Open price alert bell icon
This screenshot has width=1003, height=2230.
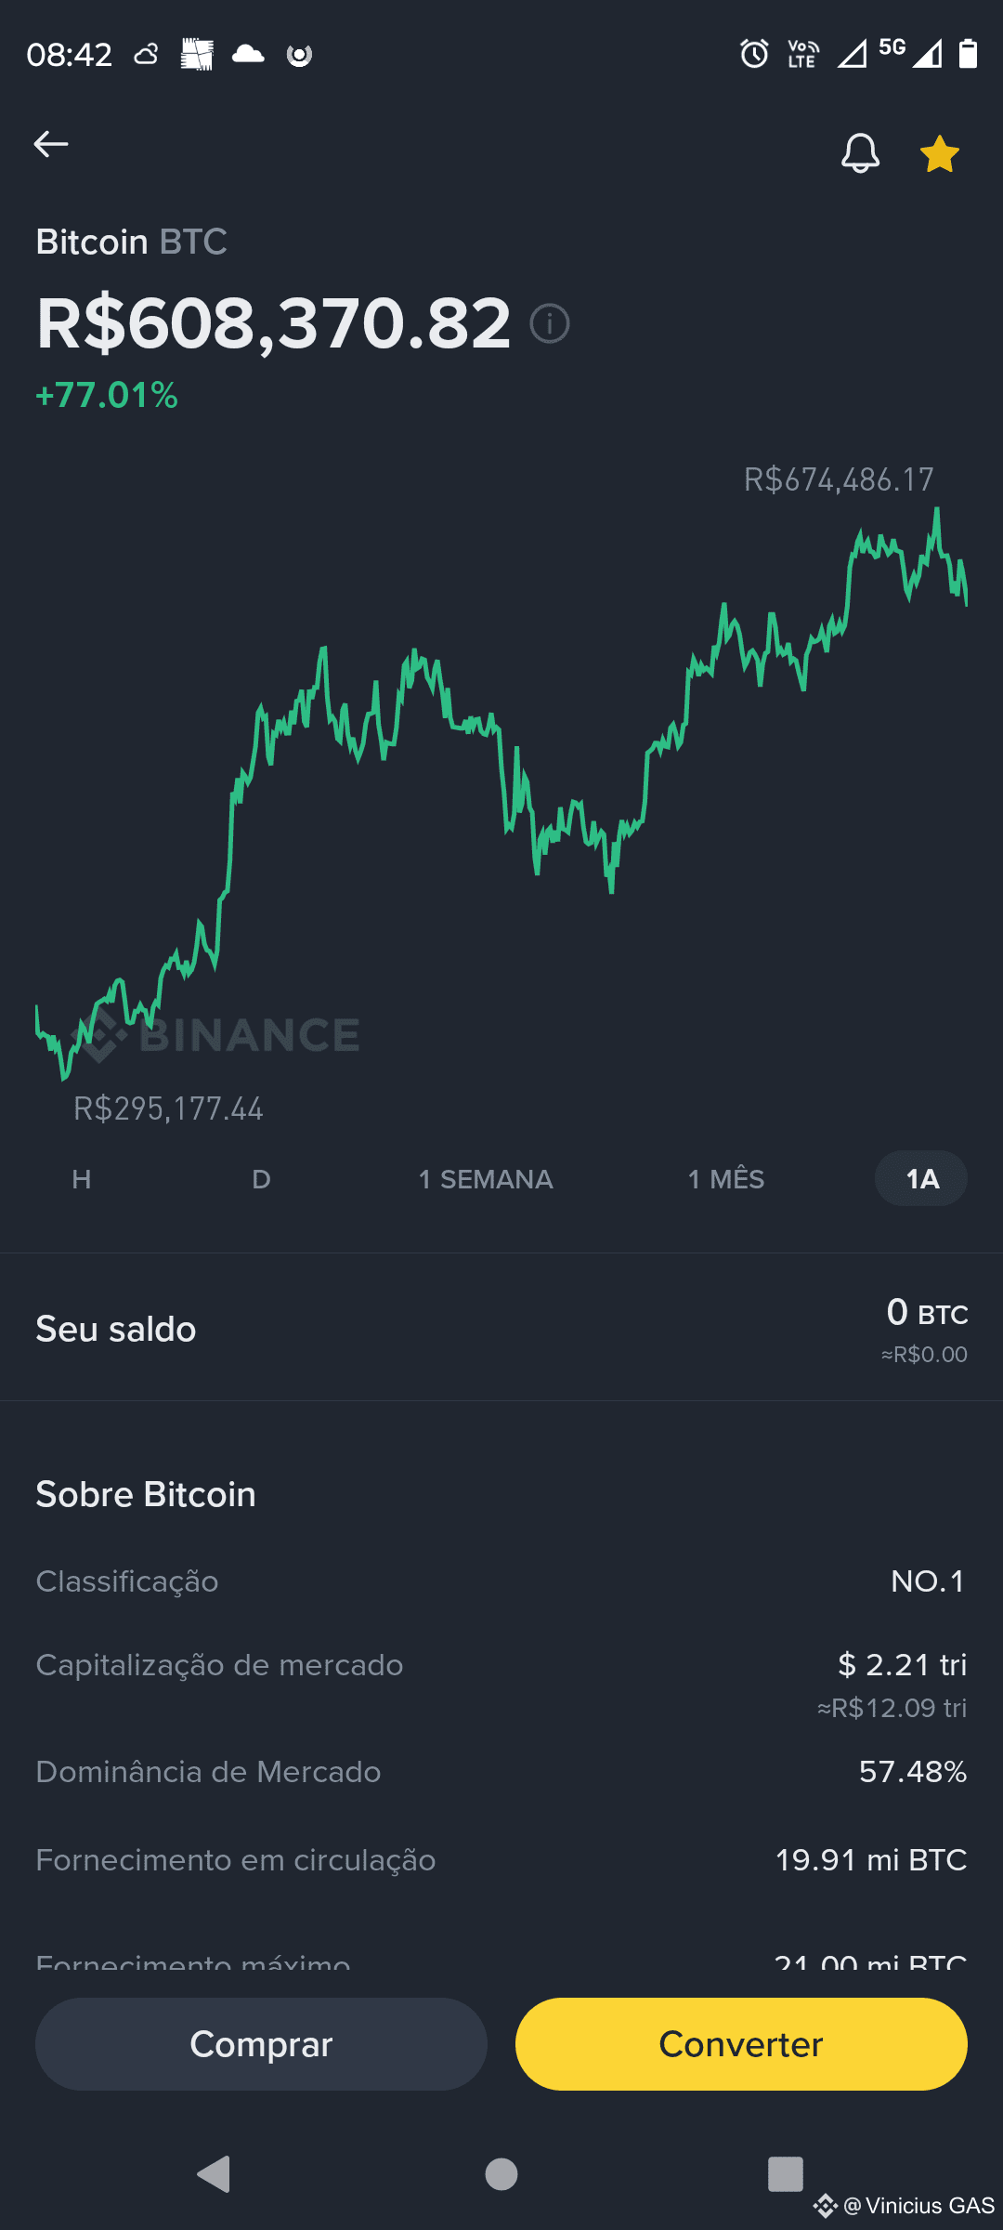[x=860, y=153]
